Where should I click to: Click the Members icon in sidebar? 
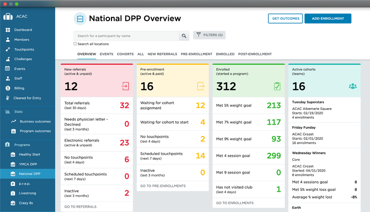[x=8, y=39]
